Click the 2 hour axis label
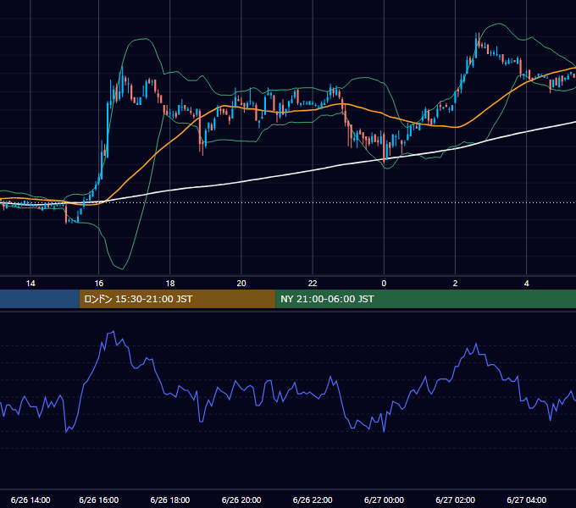Viewport: 576px width, 508px height. click(x=455, y=284)
